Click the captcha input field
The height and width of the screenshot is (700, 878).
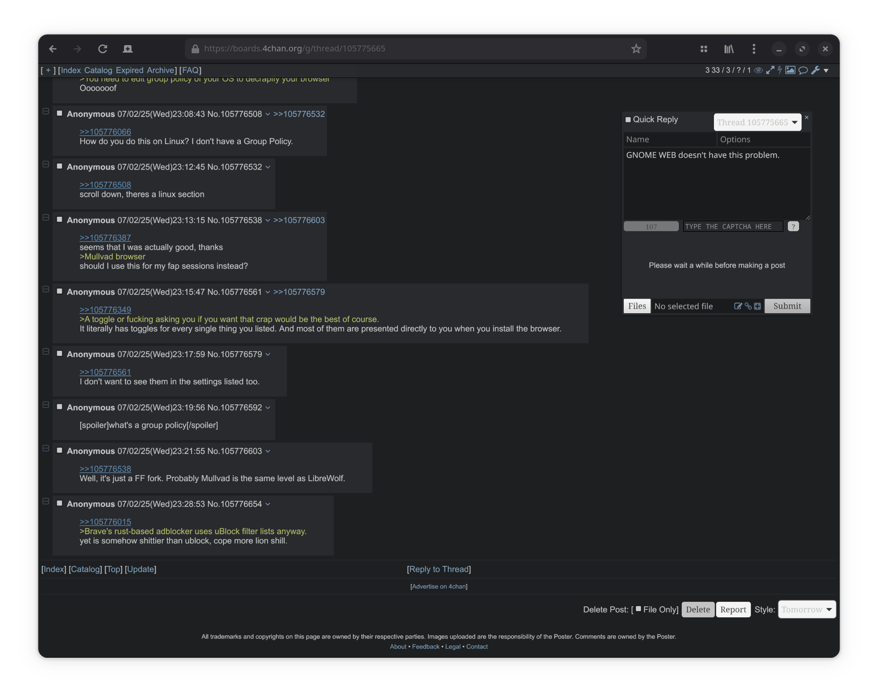[733, 226]
